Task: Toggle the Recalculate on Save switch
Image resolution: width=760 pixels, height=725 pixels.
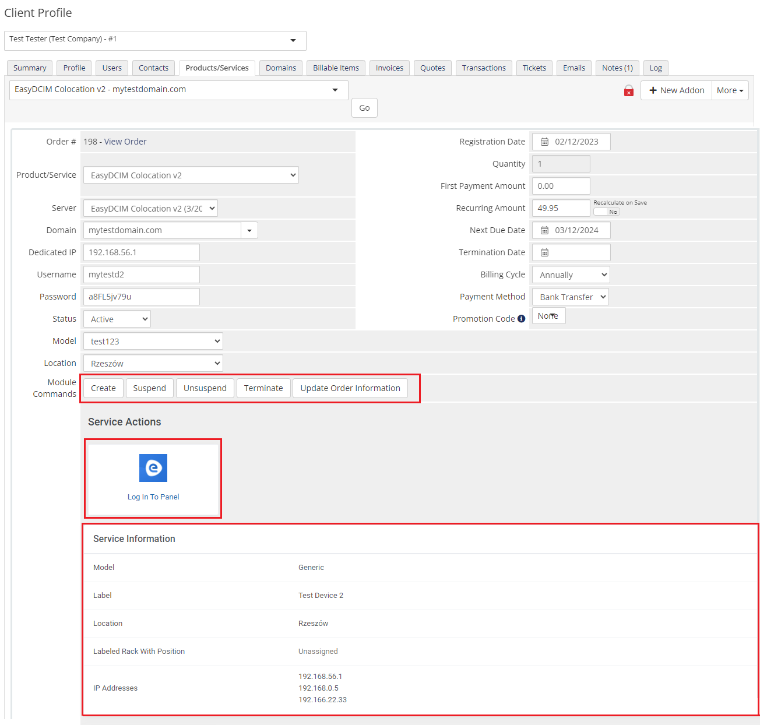Action: (x=607, y=212)
